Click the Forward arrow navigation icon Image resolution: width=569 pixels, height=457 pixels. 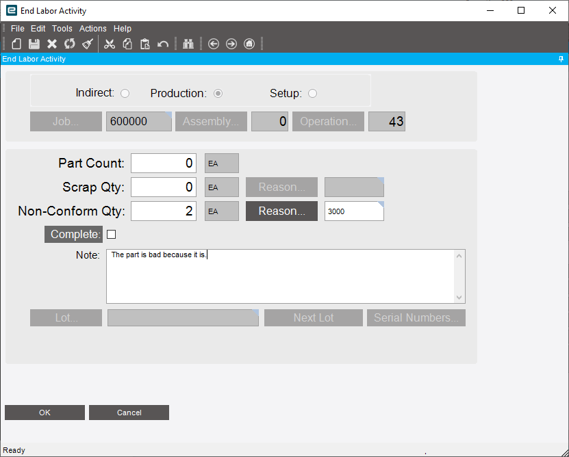(x=231, y=44)
